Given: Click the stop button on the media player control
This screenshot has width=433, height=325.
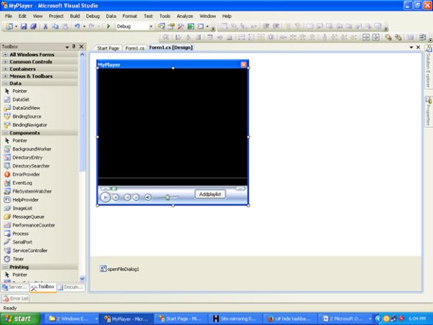Looking at the screenshot, I should 116,197.
